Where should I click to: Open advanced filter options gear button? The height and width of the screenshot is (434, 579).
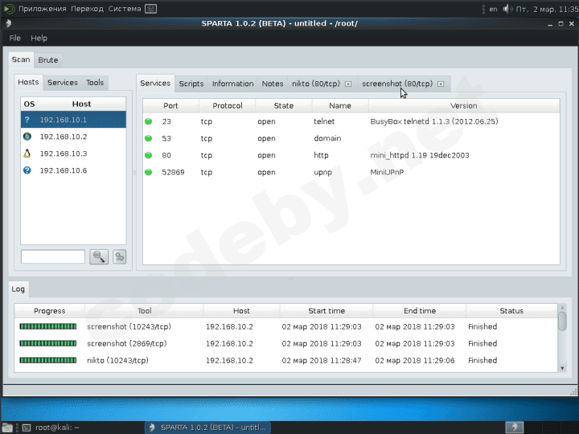[x=119, y=257]
